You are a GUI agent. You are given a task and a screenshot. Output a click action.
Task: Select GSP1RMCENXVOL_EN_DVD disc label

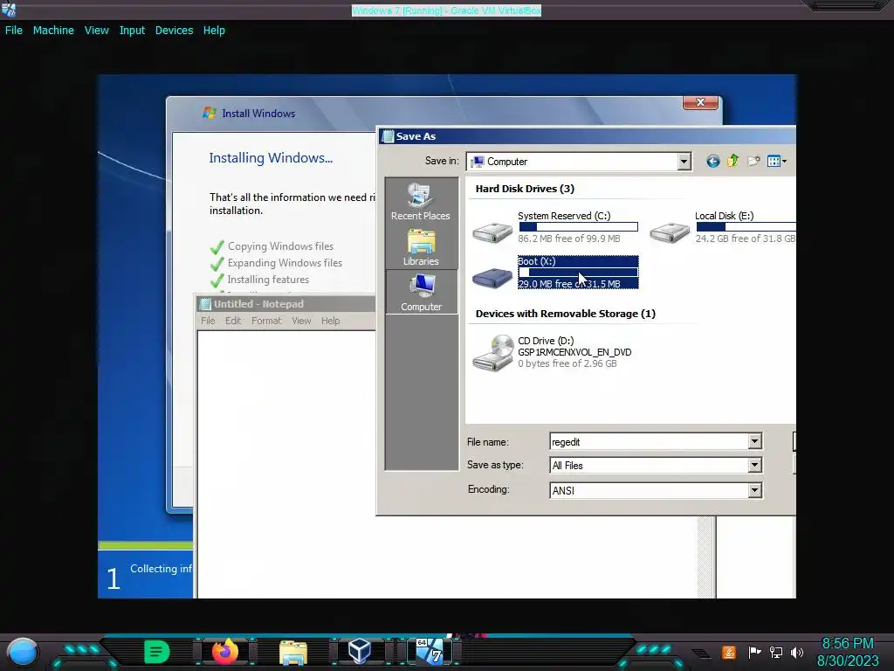574,352
